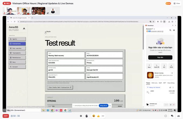Screen dimensions: 183x119
Task: Open Tournaments in the sidebar
Action: pos(17,53)
